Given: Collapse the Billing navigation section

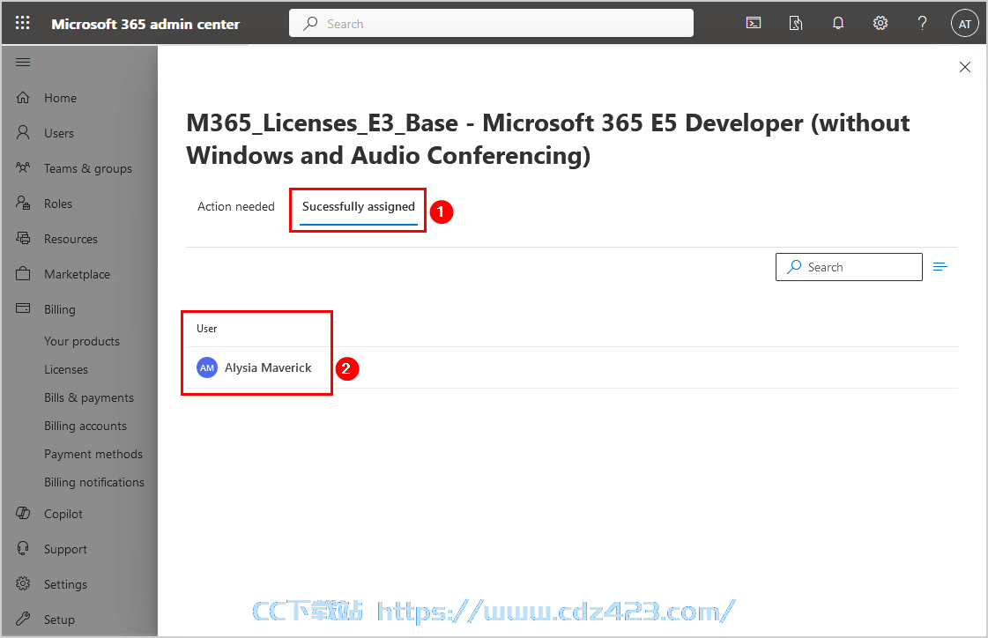Looking at the screenshot, I should click(x=60, y=309).
